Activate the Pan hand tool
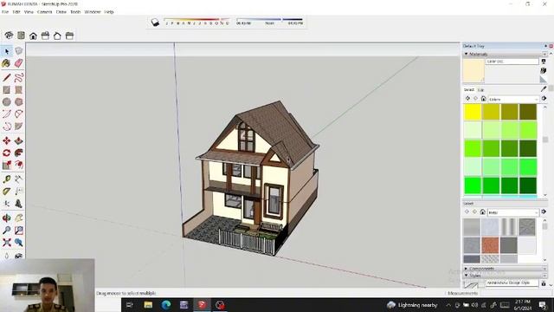The width and height of the screenshot is (554, 312). (x=19, y=218)
